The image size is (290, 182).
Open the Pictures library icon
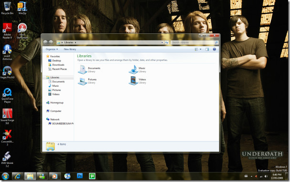point(83,81)
